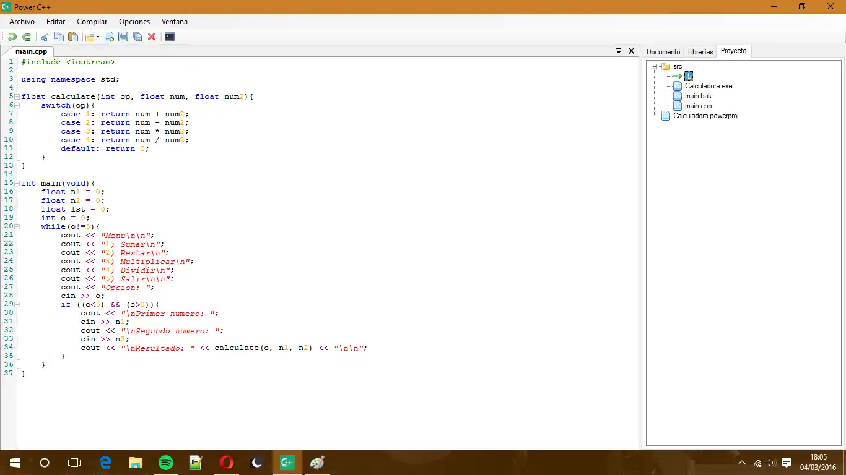Image resolution: width=846 pixels, height=475 pixels.
Task: Open the Paint palette app on taskbar
Action: tap(317, 463)
